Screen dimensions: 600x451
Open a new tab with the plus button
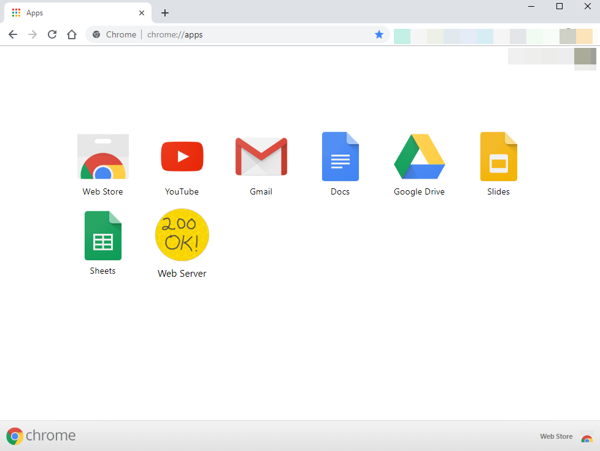[165, 13]
